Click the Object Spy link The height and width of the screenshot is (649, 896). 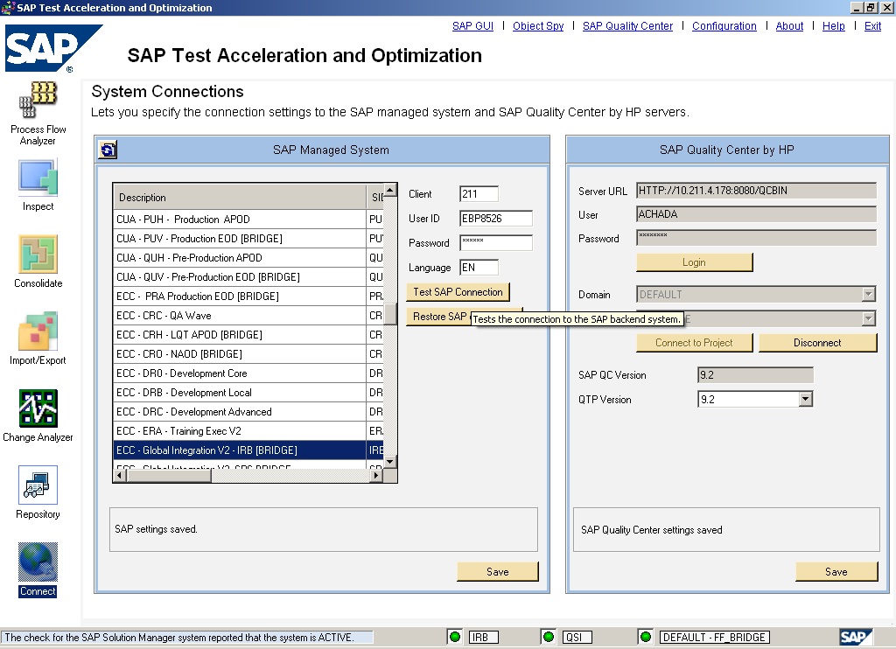tap(538, 26)
